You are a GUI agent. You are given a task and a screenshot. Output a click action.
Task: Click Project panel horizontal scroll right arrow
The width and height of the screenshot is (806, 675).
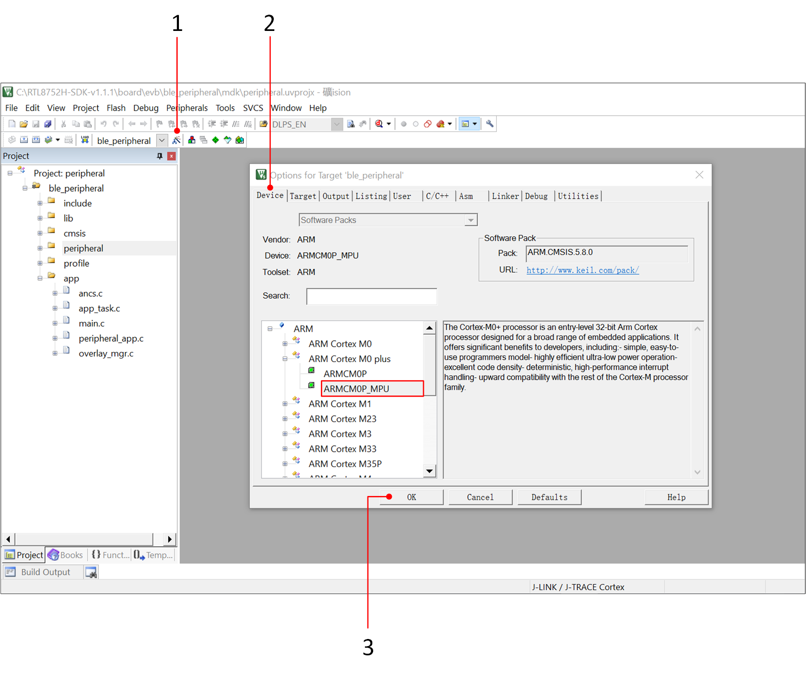point(170,539)
